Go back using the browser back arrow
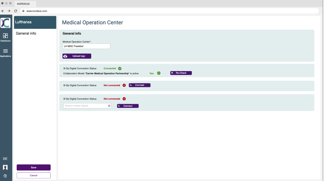Screen dimensions: 324x181 [3, 11]
